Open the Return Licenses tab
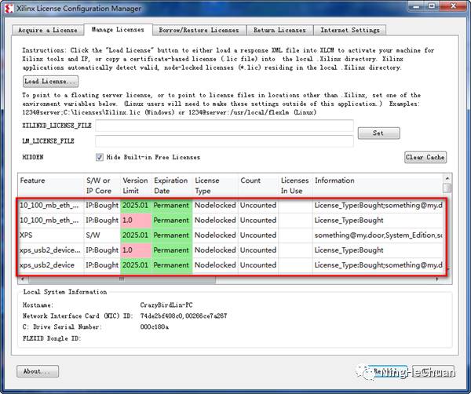Screen dimensions: 471x394 click(279, 30)
